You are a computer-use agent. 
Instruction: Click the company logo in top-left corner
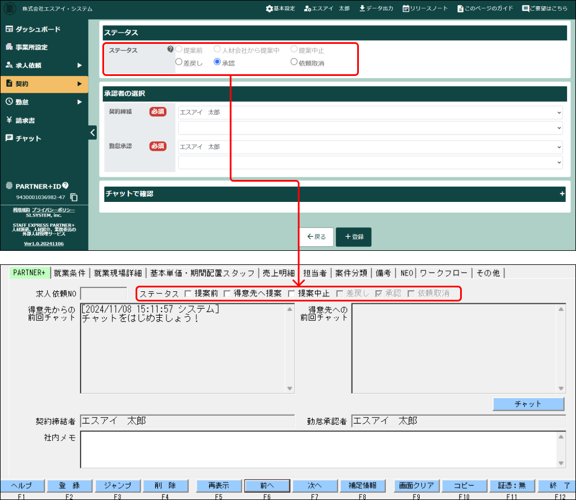pyautogui.click(x=10, y=8)
